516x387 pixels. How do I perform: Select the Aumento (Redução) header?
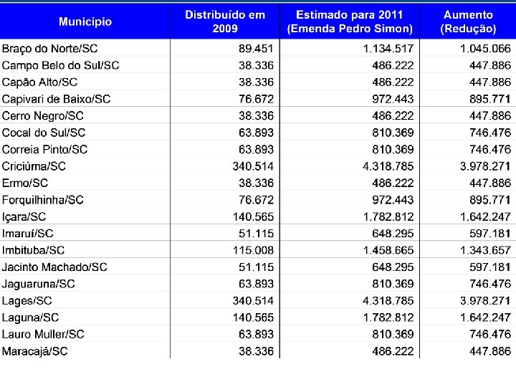click(468, 21)
